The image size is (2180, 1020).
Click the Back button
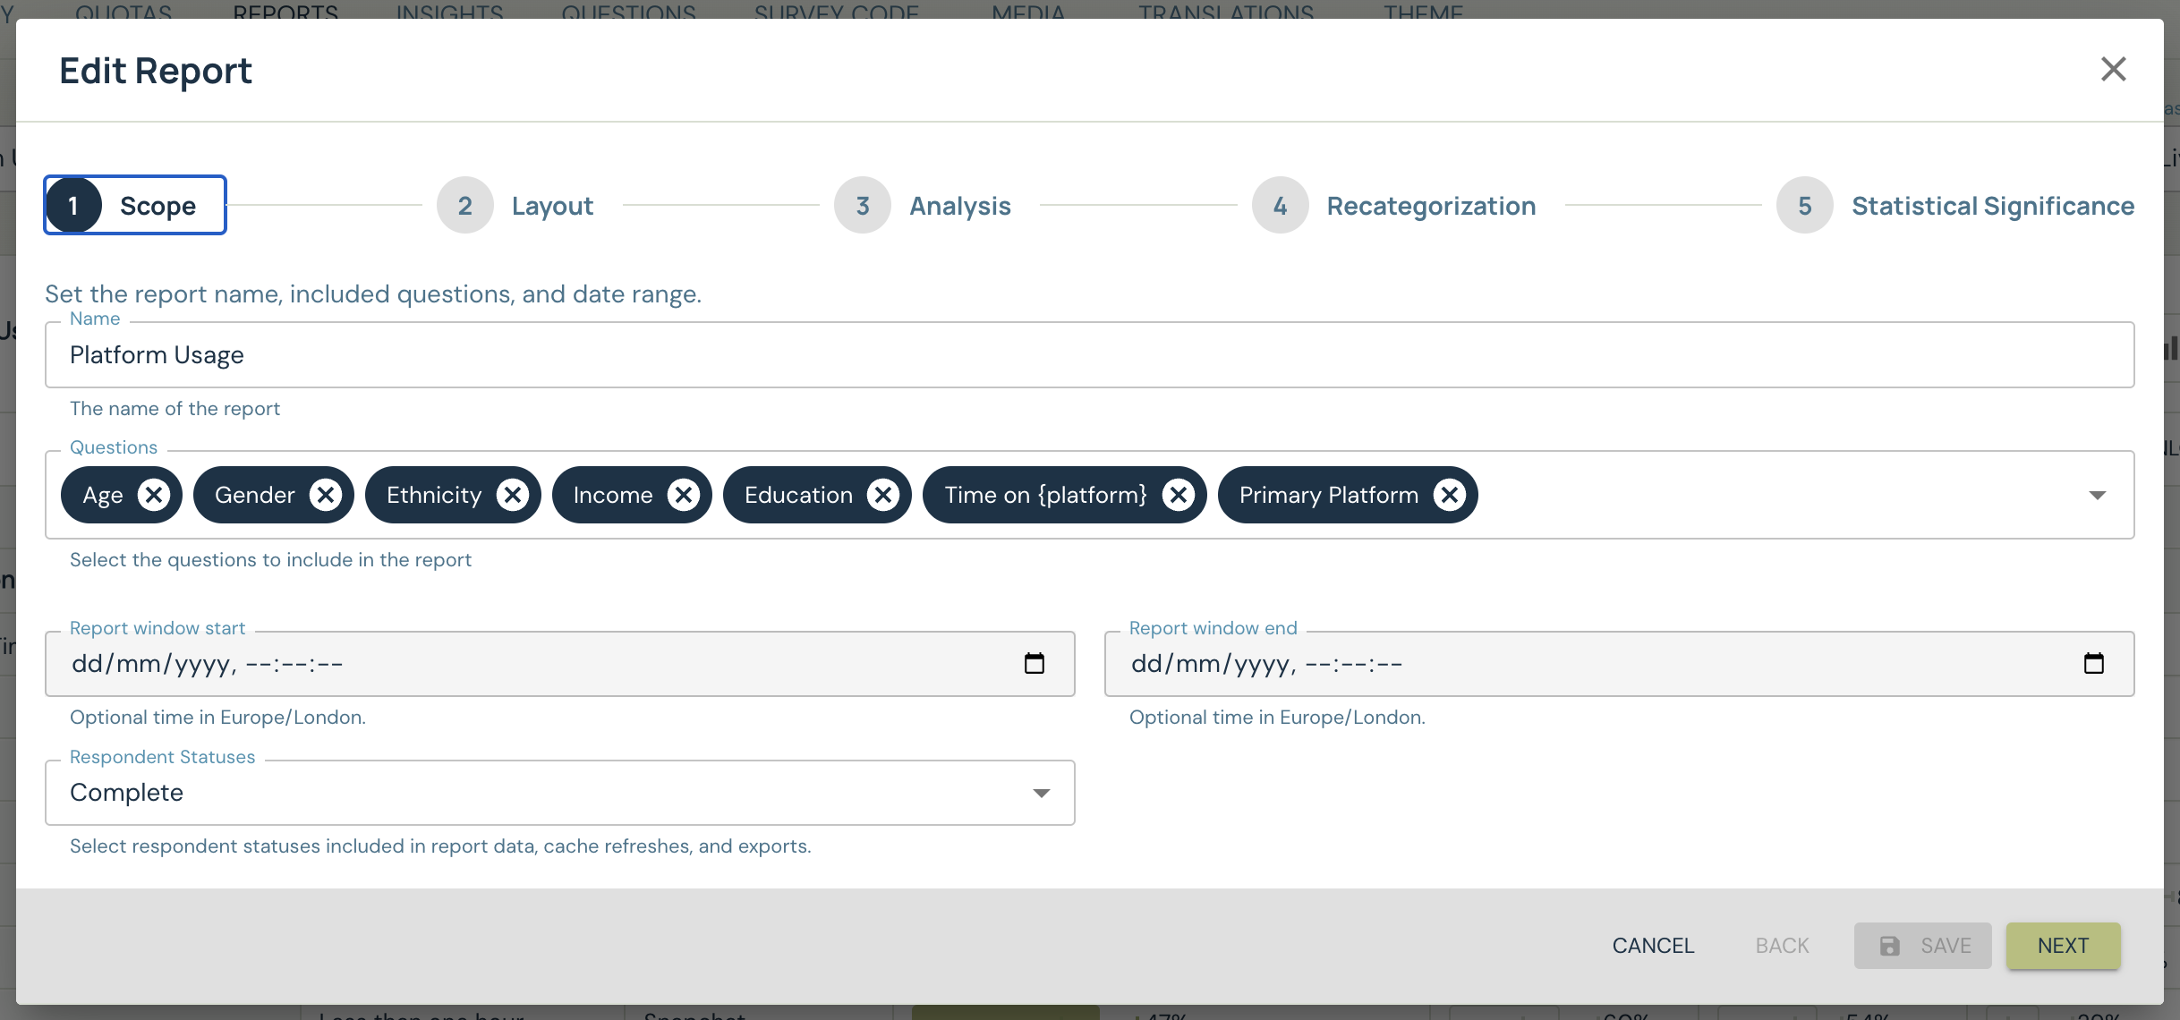tap(1782, 946)
